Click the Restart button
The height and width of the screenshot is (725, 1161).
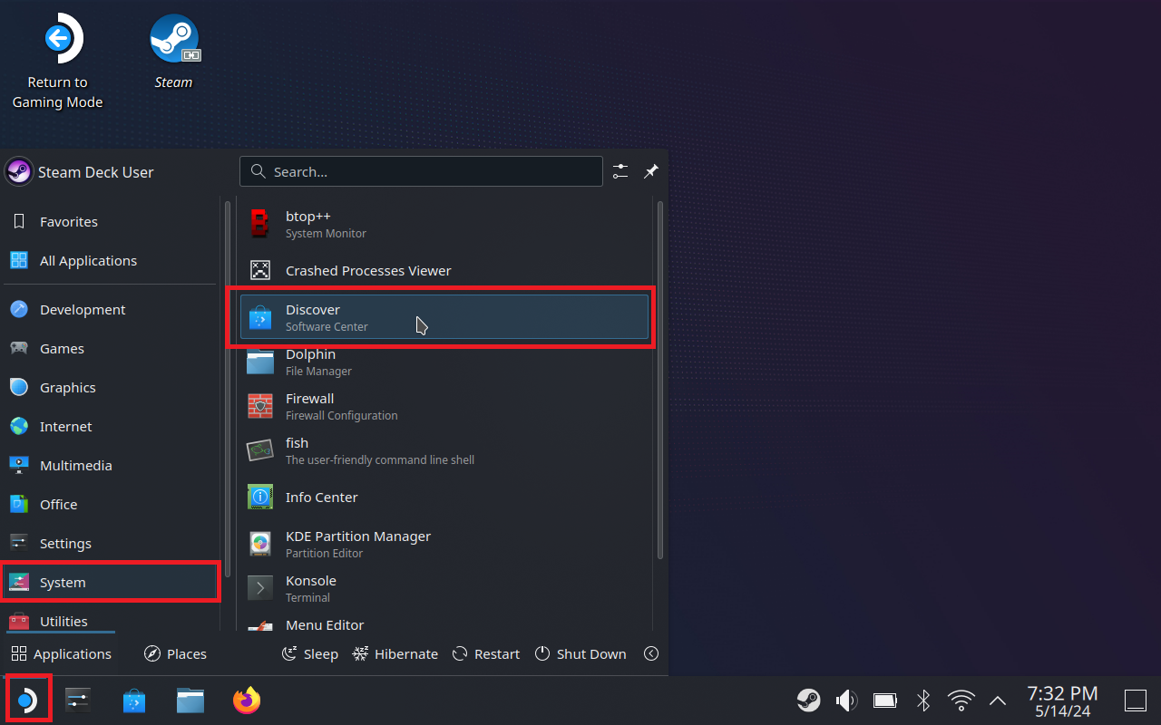point(486,653)
